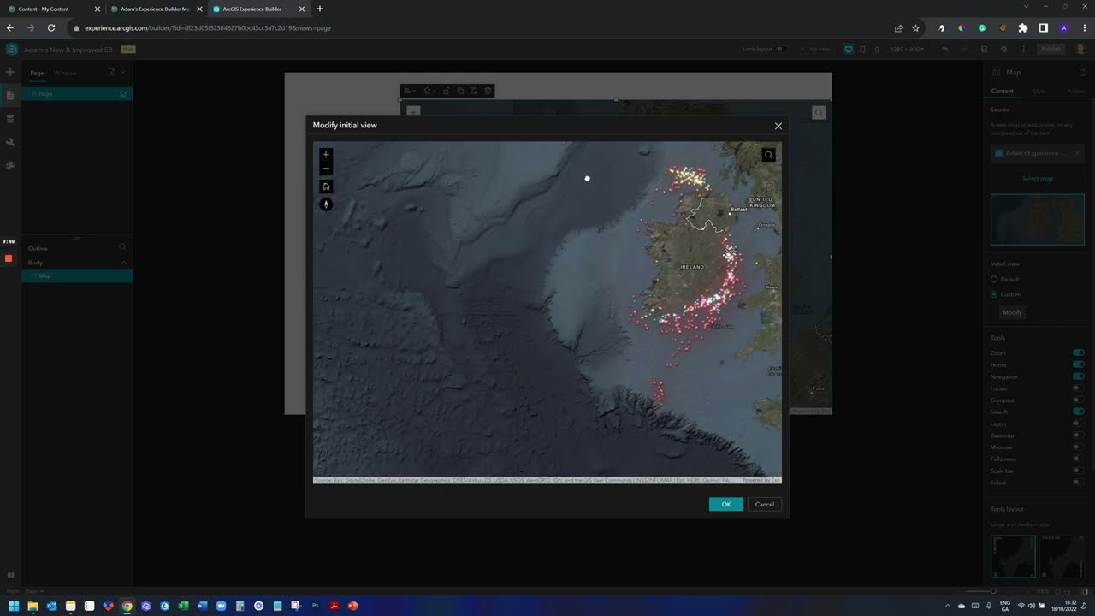Delete the widget using the trash icon
1095x616 pixels.
click(x=488, y=91)
